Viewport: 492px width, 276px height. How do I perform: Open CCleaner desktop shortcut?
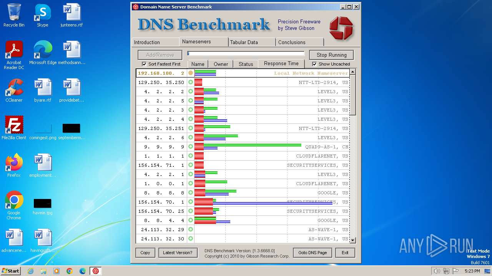14,90
